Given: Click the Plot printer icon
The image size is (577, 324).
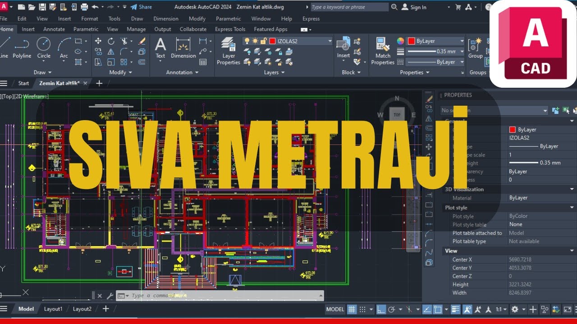Looking at the screenshot, I should pos(84,7).
